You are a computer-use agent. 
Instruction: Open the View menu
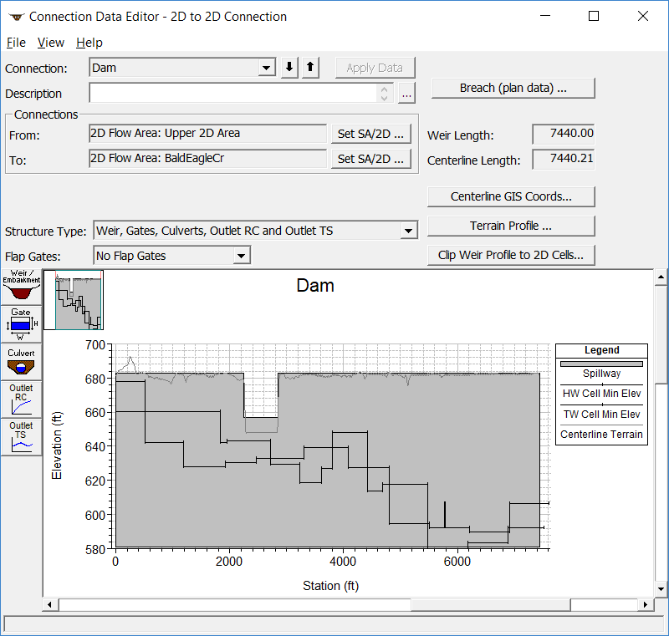click(51, 43)
